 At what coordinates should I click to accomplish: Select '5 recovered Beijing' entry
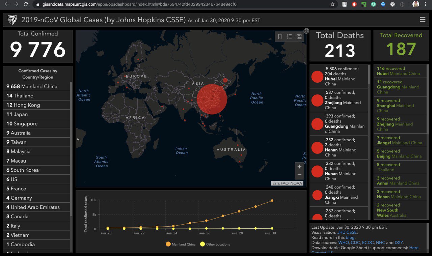pyautogui.click(x=400, y=154)
